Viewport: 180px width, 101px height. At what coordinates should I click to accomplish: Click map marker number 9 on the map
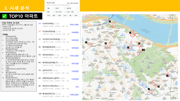click(159, 87)
